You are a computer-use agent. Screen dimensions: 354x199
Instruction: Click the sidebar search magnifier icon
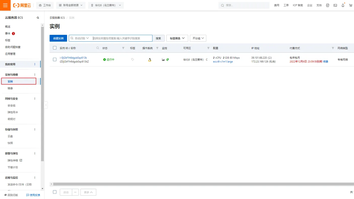coord(38,18)
